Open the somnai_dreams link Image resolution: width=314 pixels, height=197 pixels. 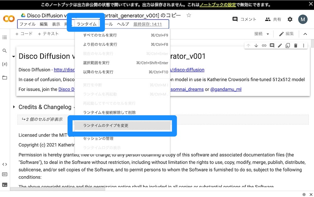click(187, 89)
